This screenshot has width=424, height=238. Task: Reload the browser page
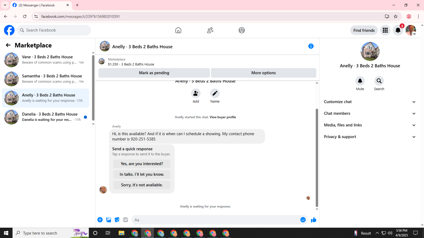coord(25,16)
